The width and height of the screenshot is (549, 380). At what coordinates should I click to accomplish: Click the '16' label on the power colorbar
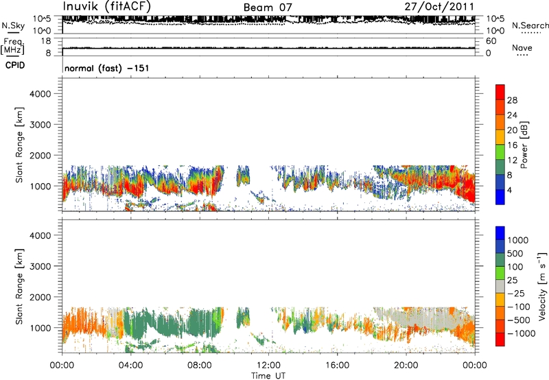512,145
